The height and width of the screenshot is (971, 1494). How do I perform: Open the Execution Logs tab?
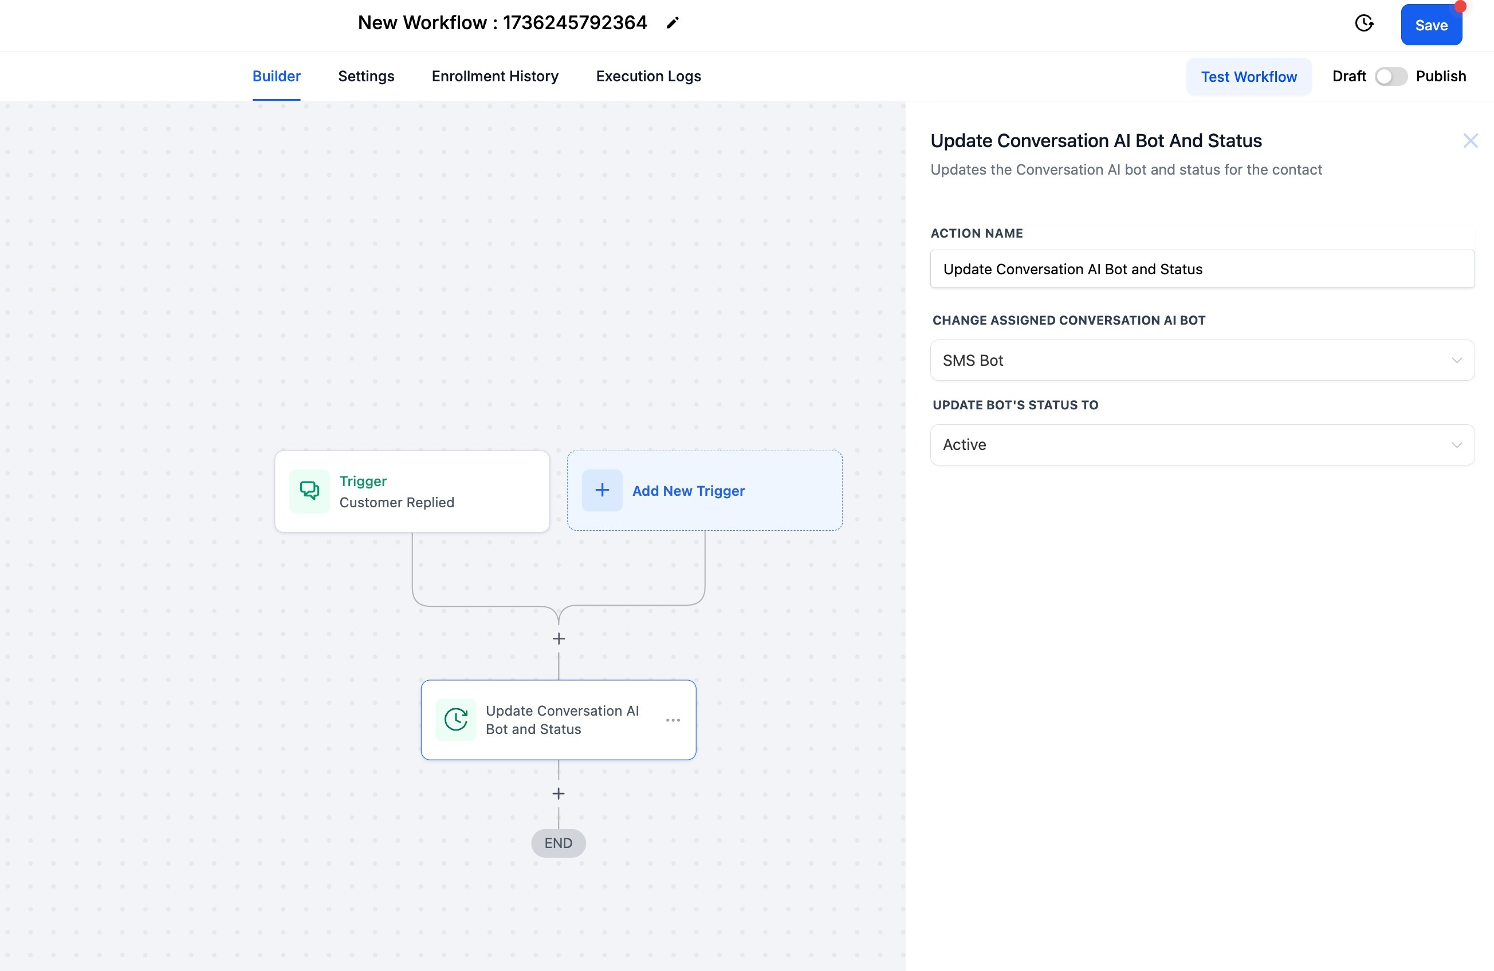point(648,77)
